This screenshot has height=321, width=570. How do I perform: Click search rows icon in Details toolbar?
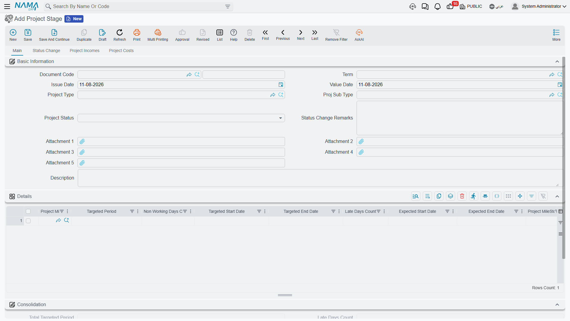pyautogui.click(x=416, y=196)
